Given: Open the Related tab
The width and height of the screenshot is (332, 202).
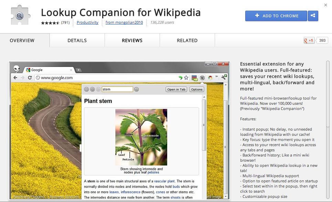Looking at the screenshot, I should 187,41.
